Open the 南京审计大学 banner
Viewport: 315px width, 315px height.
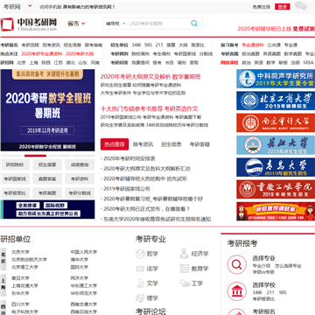276,122
